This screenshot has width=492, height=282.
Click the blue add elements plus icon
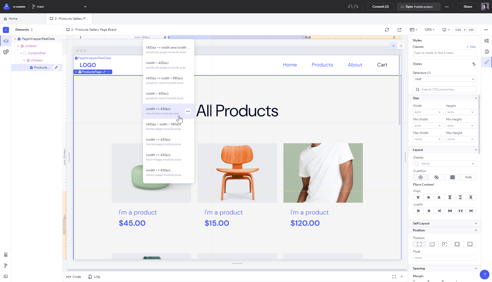pyautogui.click(x=6, y=30)
